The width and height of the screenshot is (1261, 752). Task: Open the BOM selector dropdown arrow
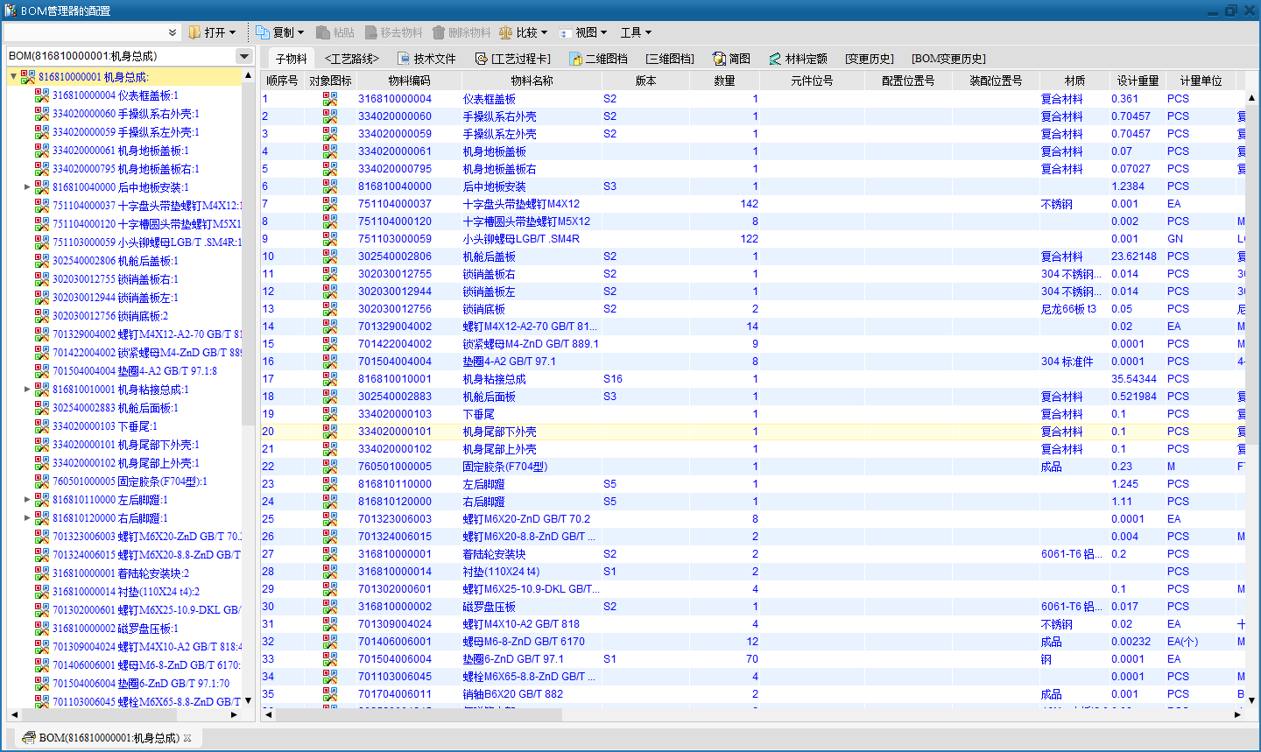[x=244, y=56]
